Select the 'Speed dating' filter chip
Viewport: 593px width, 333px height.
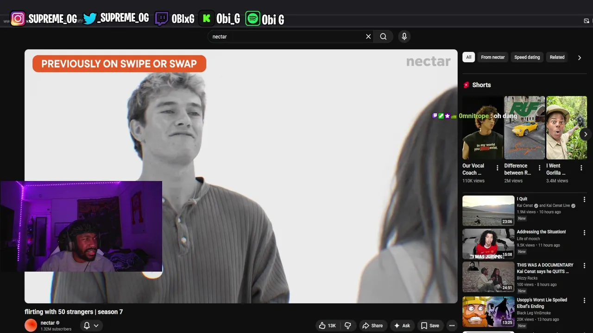527,57
